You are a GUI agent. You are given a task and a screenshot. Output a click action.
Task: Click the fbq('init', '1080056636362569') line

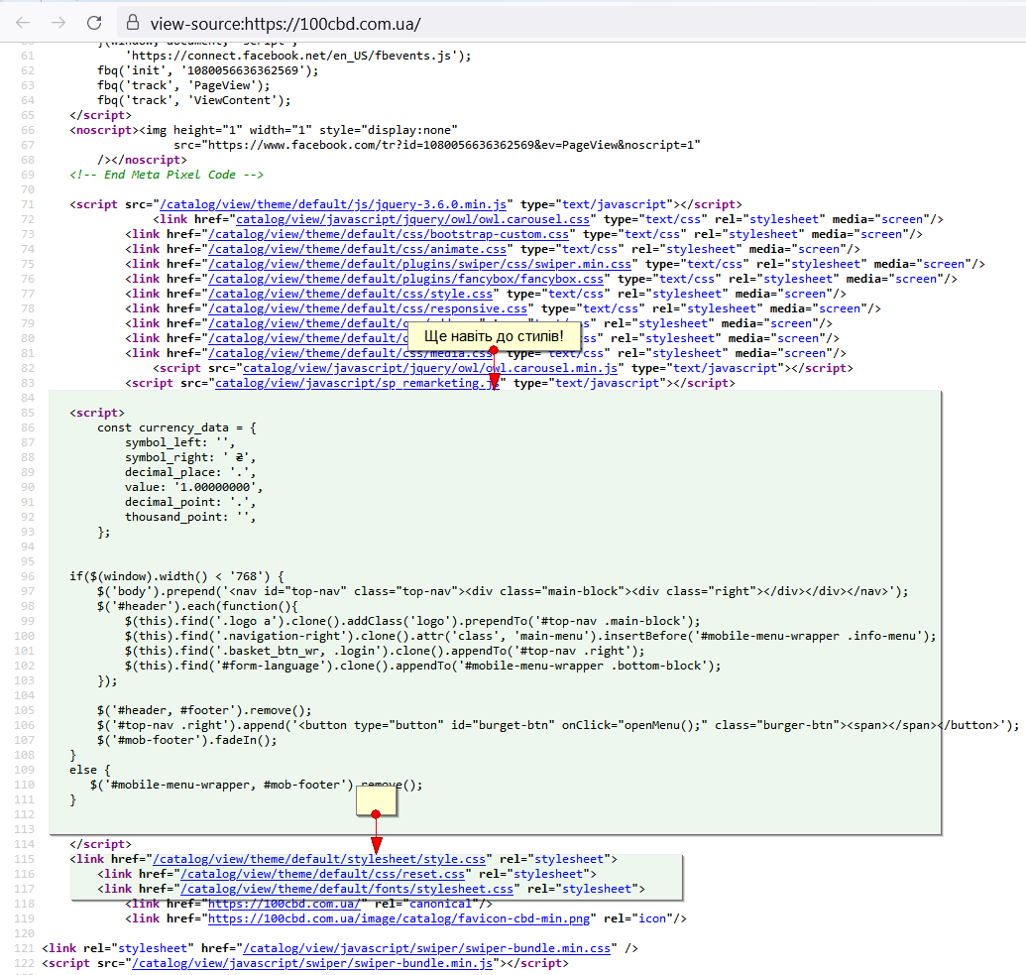208,70
